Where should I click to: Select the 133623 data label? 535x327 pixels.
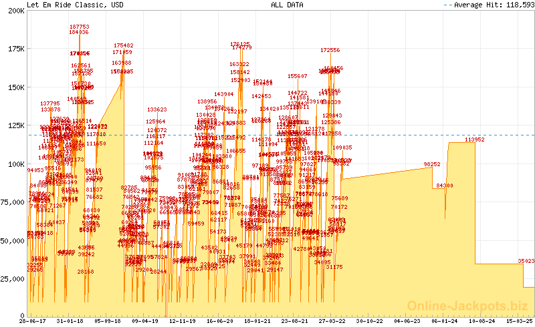pos(157,109)
